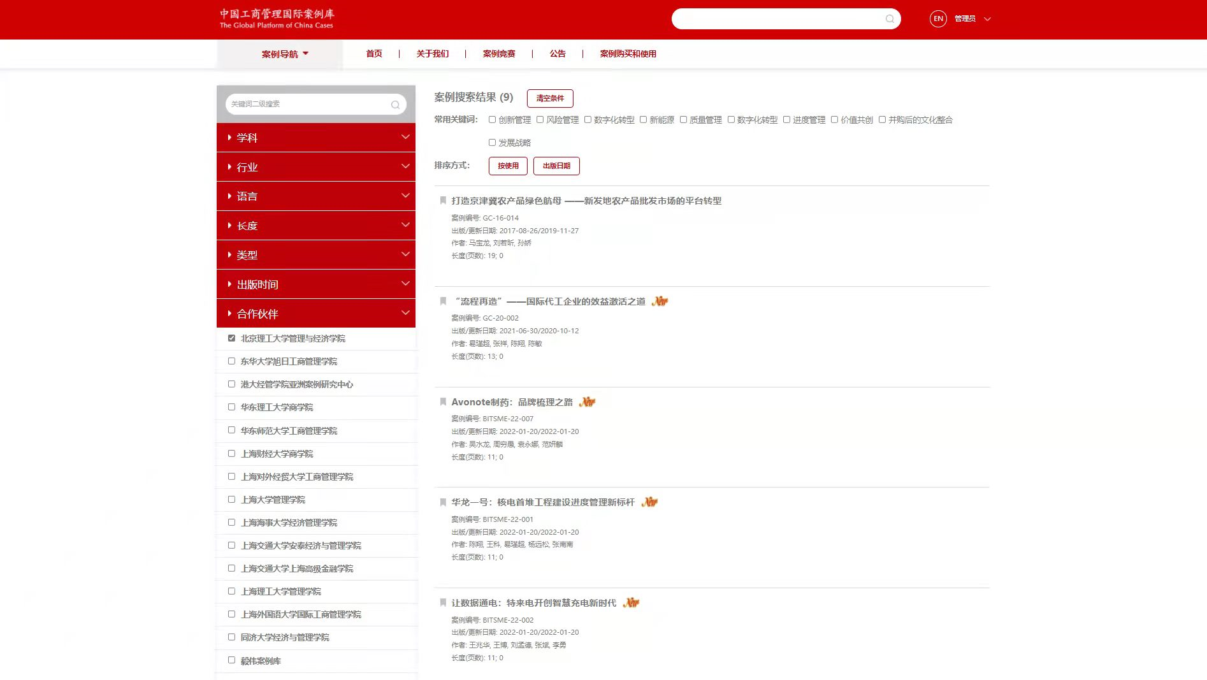Click the sidebar keyword search magnifier icon
The image size is (1207, 680).
(395, 105)
